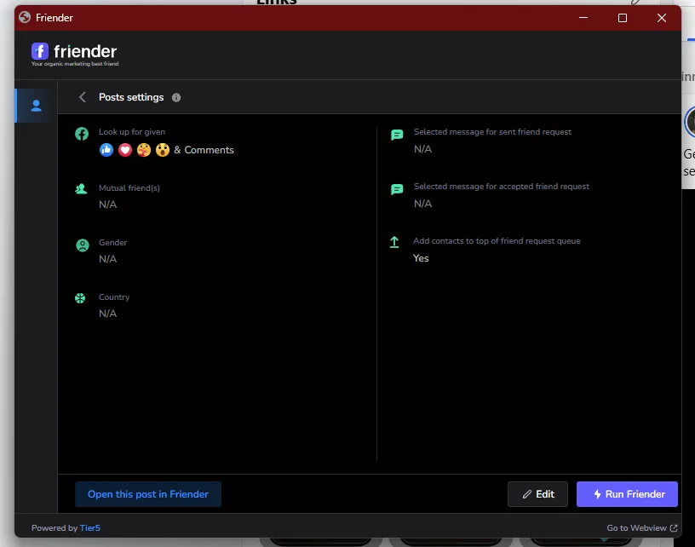The height and width of the screenshot is (547, 695).
Task: Click the Mutual friend(s) people icon
Action: click(x=81, y=189)
